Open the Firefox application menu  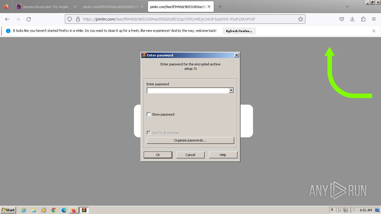tap(374, 19)
